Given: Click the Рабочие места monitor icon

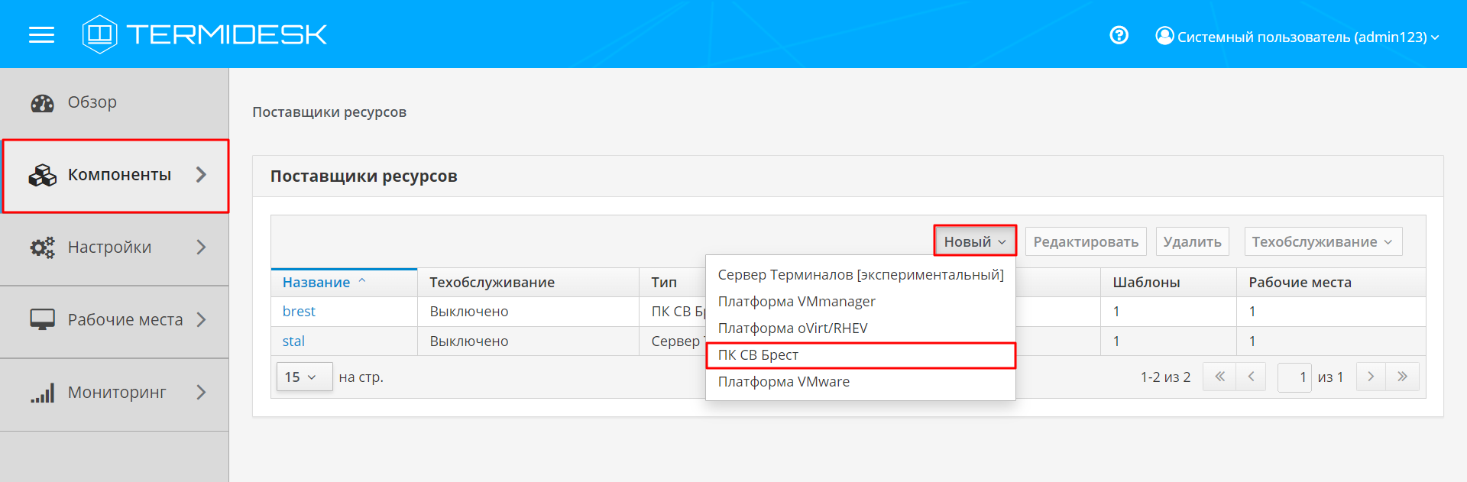Looking at the screenshot, I should [42, 319].
